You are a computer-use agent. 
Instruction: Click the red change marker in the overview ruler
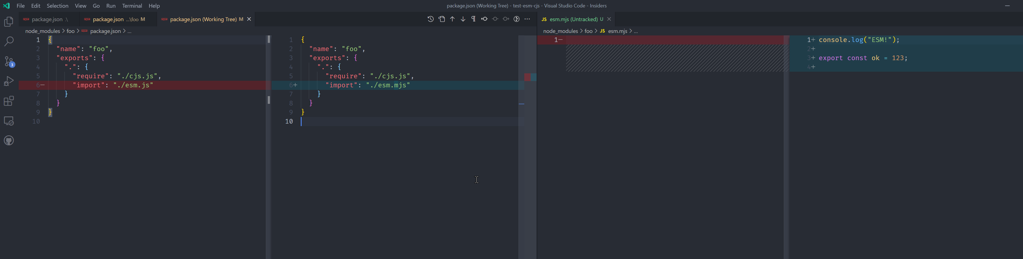click(x=528, y=77)
